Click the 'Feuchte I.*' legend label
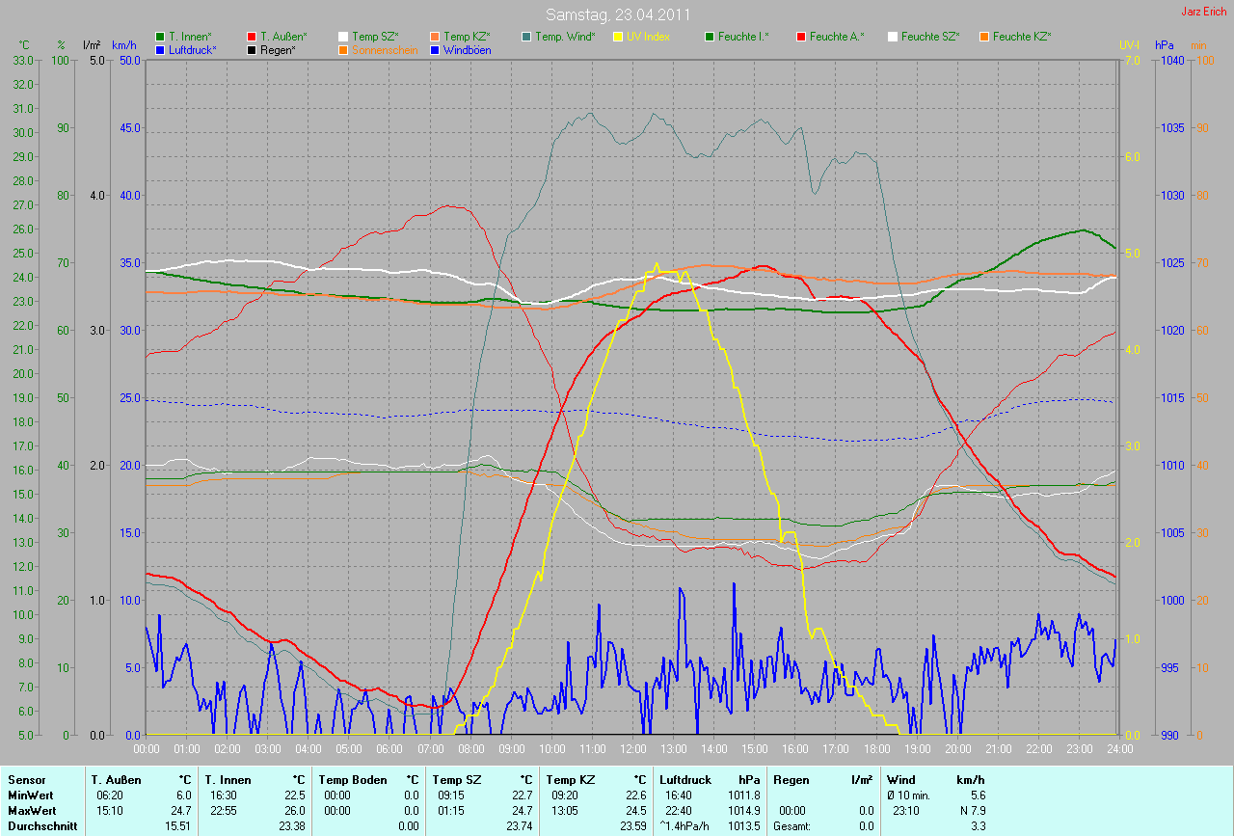The height and width of the screenshot is (836, 1234). tap(743, 37)
